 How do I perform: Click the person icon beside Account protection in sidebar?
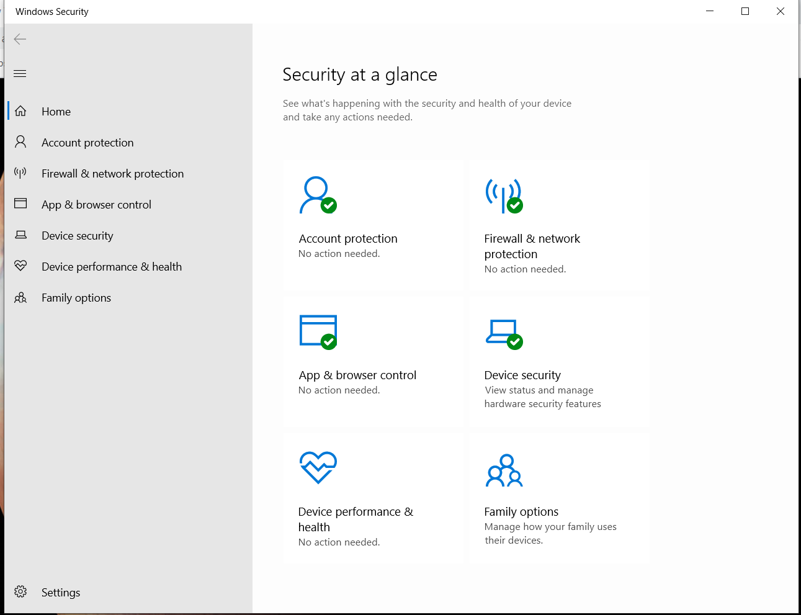click(x=20, y=142)
